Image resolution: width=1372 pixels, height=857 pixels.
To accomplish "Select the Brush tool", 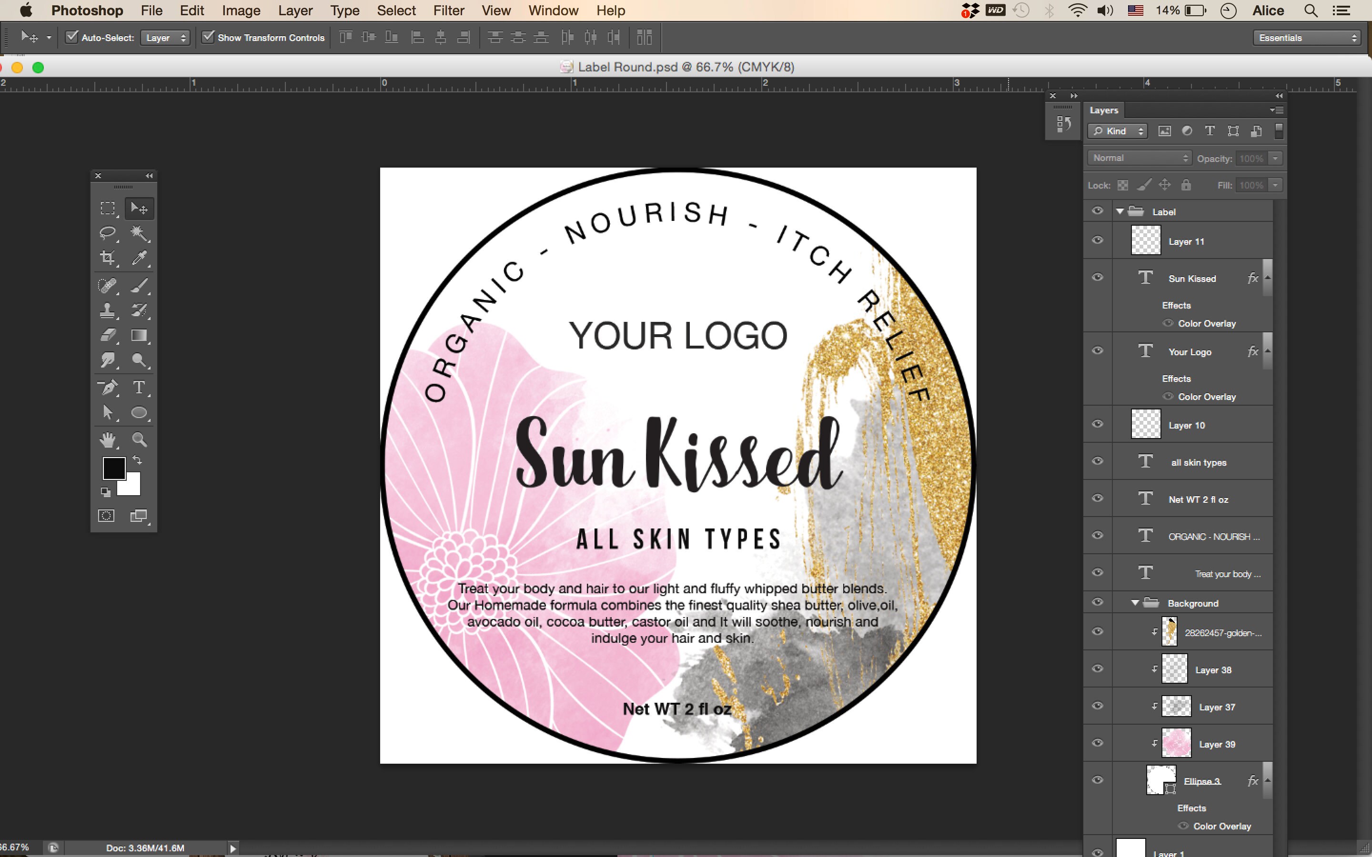I will point(139,285).
